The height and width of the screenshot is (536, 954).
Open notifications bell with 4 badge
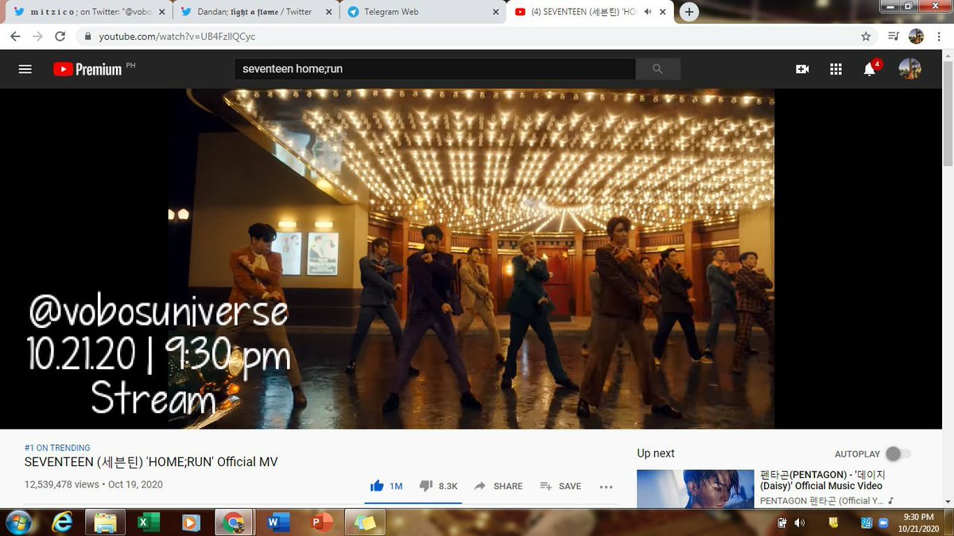point(870,69)
